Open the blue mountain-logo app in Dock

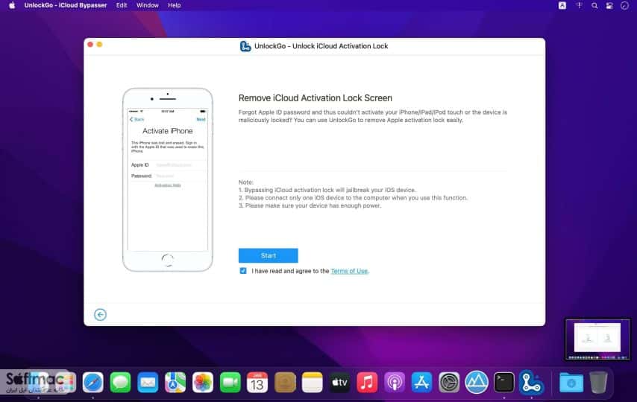pyautogui.click(x=477, y=382)
